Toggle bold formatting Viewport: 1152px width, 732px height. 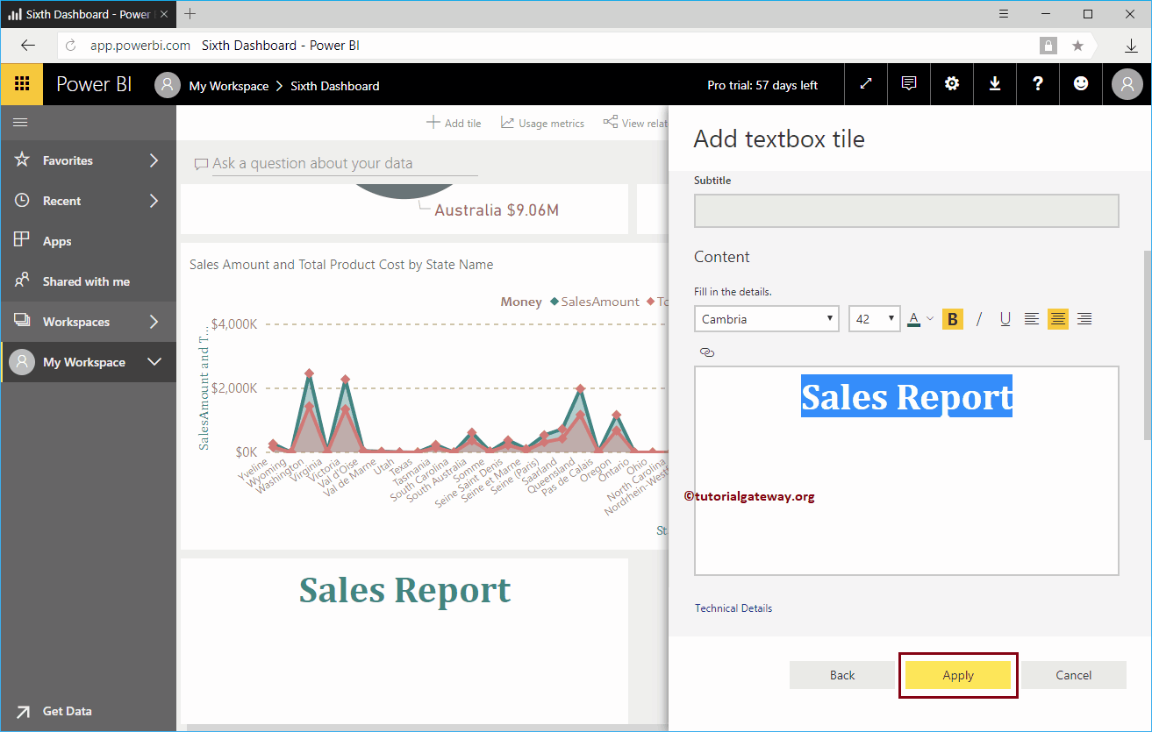pyautogui.click(x=953, y=319)
